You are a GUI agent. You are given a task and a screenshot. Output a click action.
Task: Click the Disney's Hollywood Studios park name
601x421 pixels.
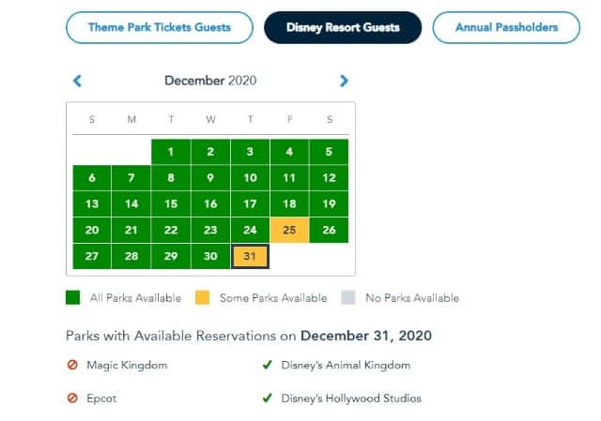[351, 398]
